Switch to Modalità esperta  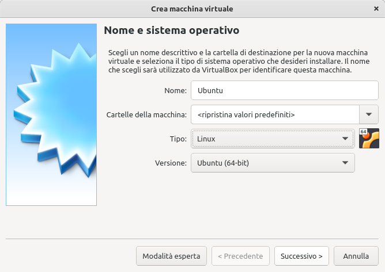click(x=171, y=256)
